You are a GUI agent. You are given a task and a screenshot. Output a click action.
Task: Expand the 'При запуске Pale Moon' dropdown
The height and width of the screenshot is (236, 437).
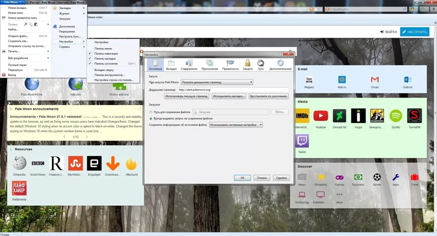[217, 82]
